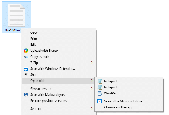Click the Windows Defender shield icon
The height and width of the screenshot is (115, 169).
26,69
